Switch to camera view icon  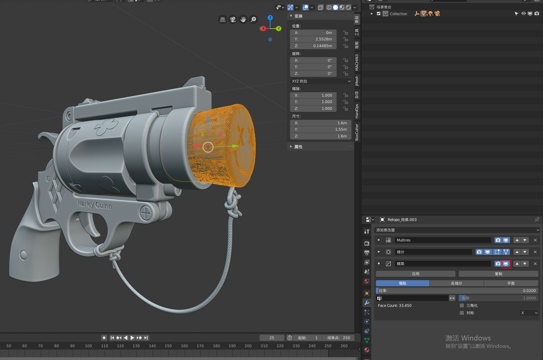pyautogui.click(x=233, y=20)
